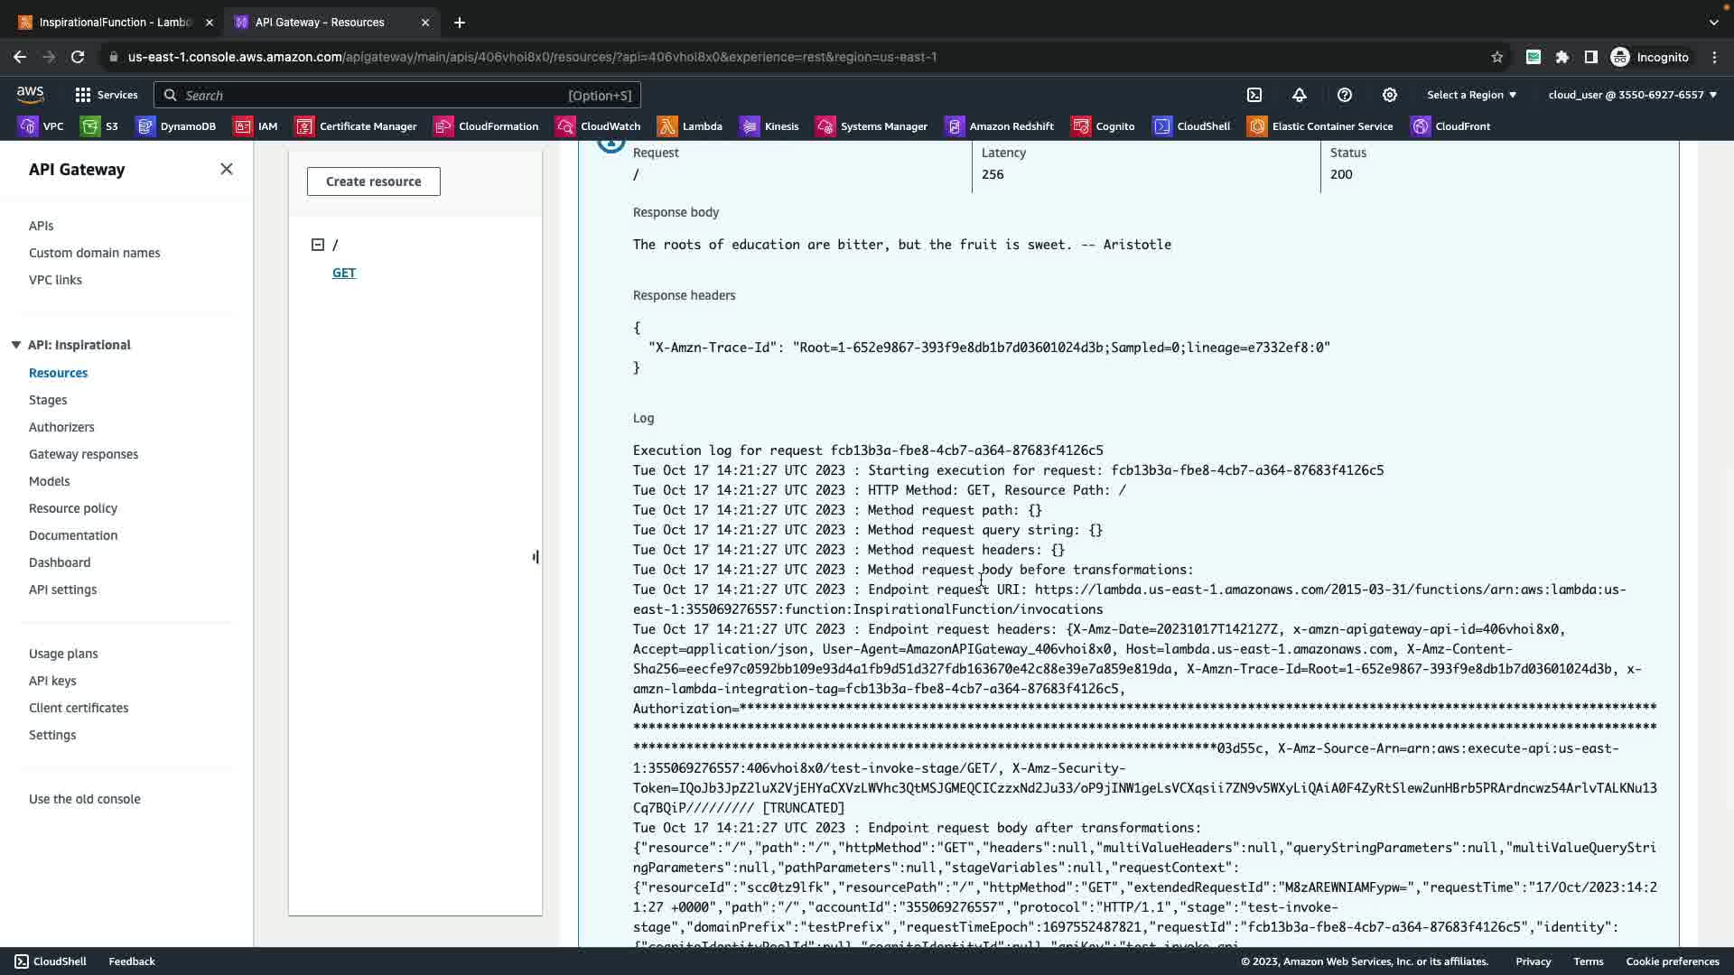Select the GET method link
Image resolution: width=1734 pixels, height=975 pixels.
click(x=344, y=273)
